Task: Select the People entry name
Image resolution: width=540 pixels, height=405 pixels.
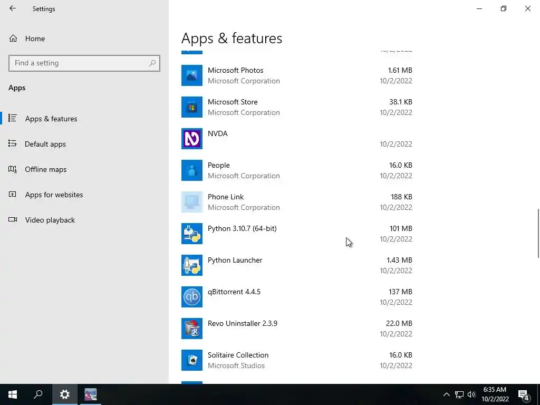Action: tap(219, 165)
